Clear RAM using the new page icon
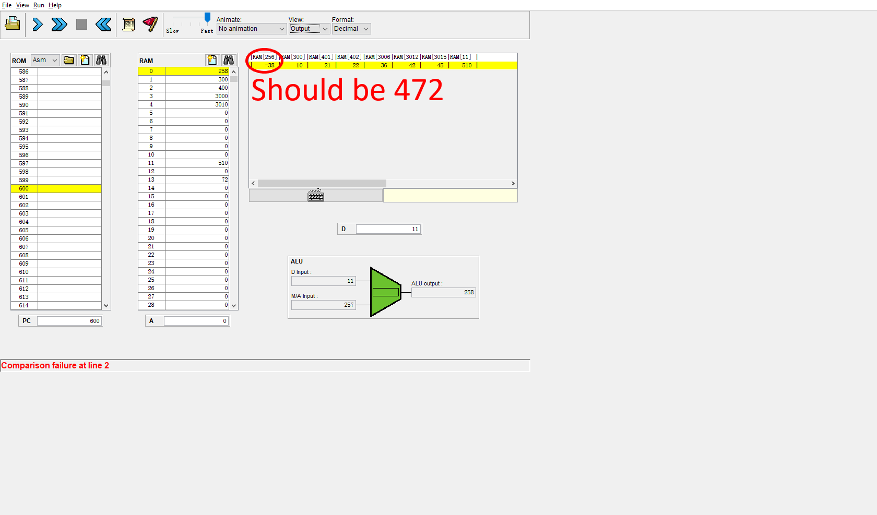 point(212,60)
